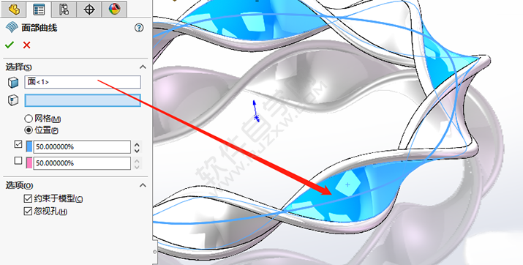
Task: Click the panel splitter handle at bottom
Action: point(154,252)
